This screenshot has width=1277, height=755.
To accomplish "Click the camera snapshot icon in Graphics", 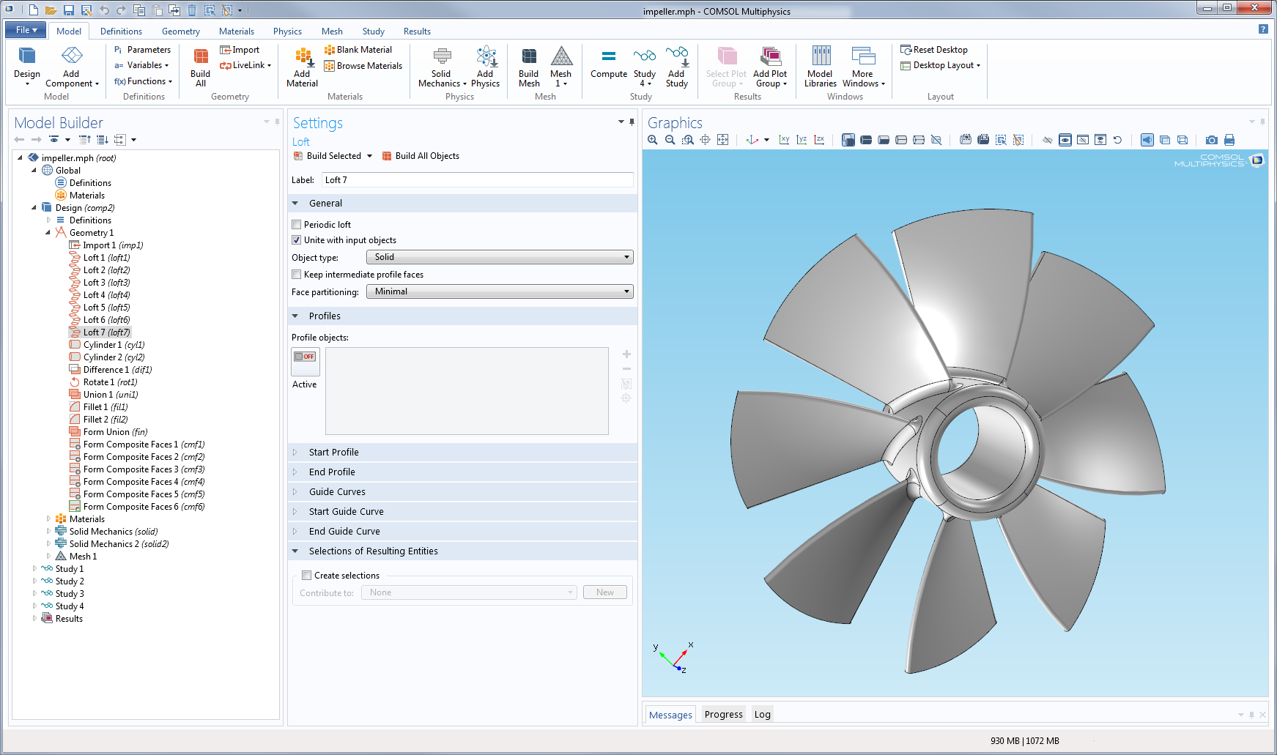I will pos(1212,140).
